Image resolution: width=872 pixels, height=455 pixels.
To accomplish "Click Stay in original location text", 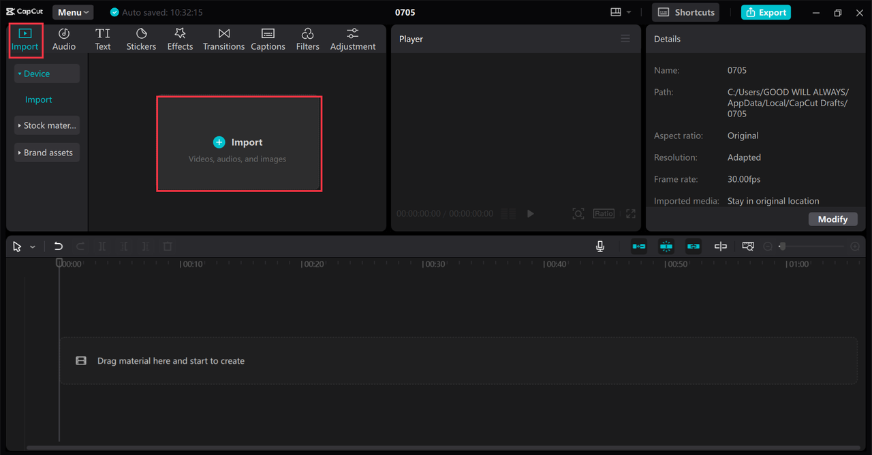I will coord(773,201).
